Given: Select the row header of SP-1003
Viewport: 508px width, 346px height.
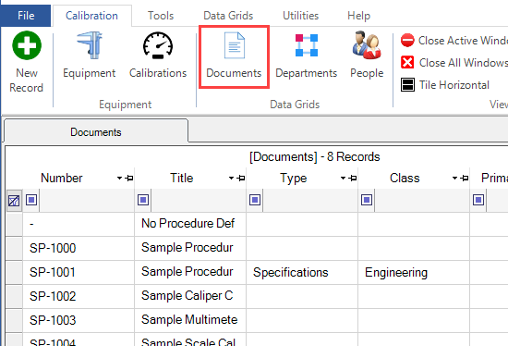Looking at the screenshot, I should pos(14,320).
